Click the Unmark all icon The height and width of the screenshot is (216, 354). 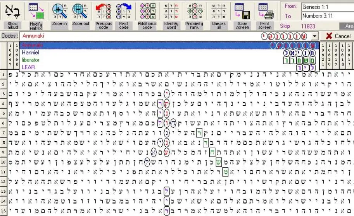tap(219, 11)
